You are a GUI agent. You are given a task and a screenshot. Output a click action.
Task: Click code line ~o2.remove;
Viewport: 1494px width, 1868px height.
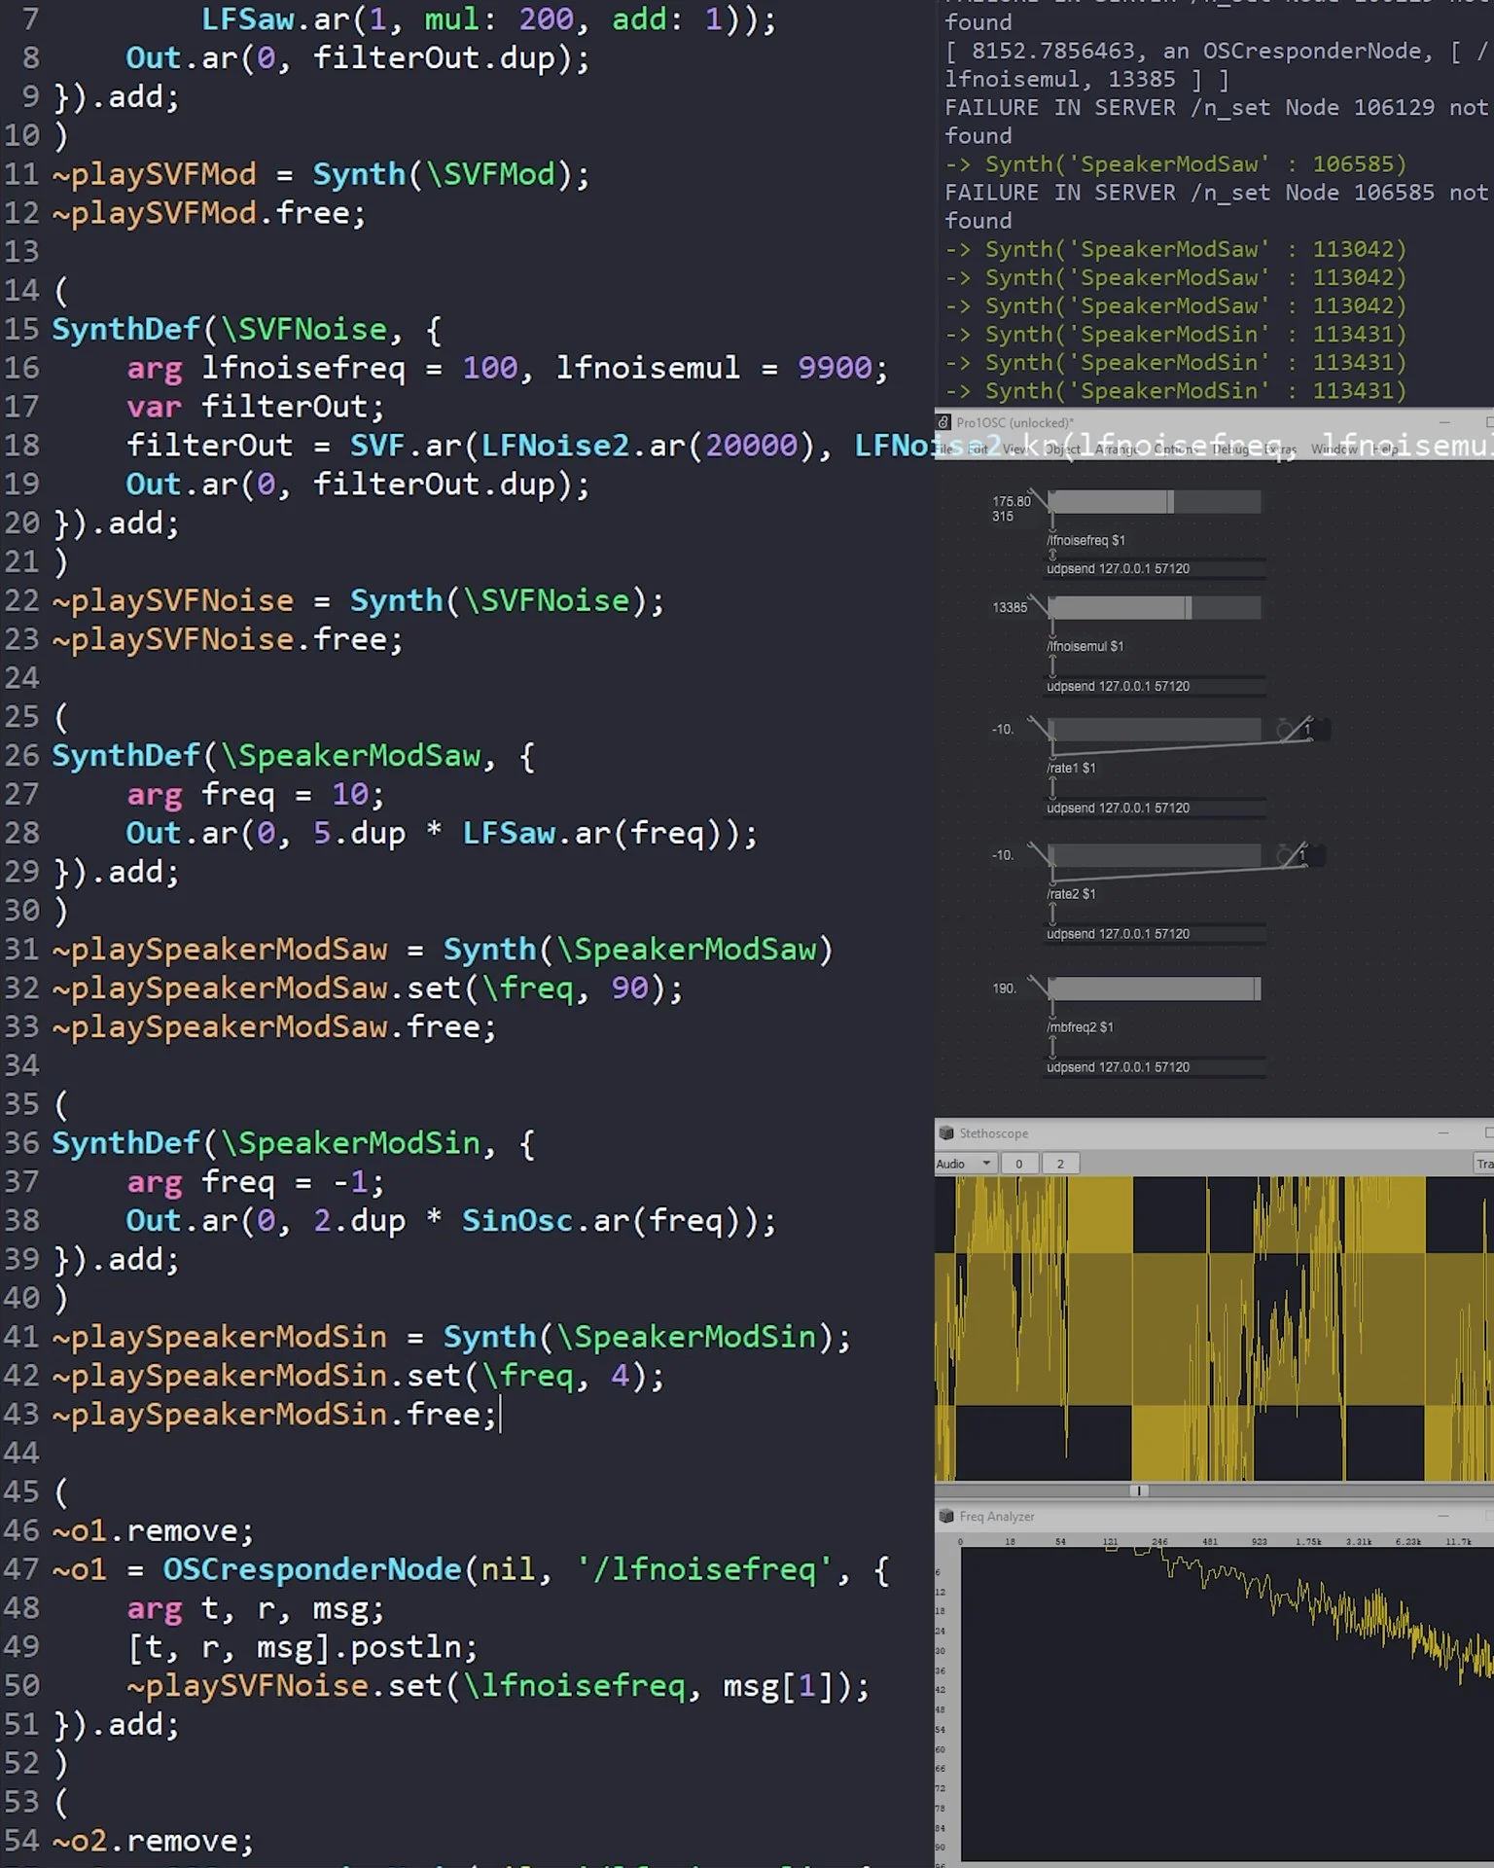(153, 1841)
